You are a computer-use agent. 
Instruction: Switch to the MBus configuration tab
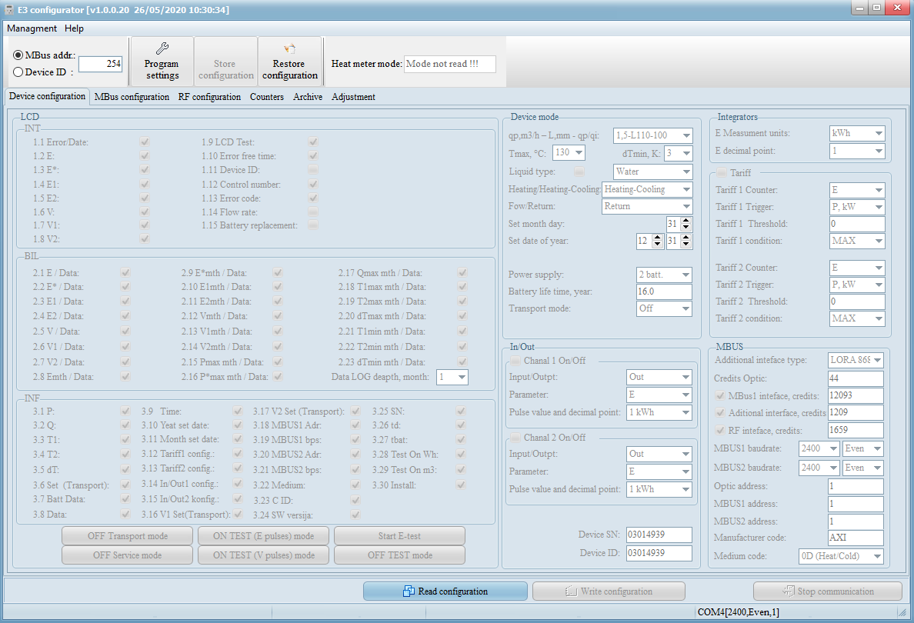pyautogui.click(x=132, y=97)
